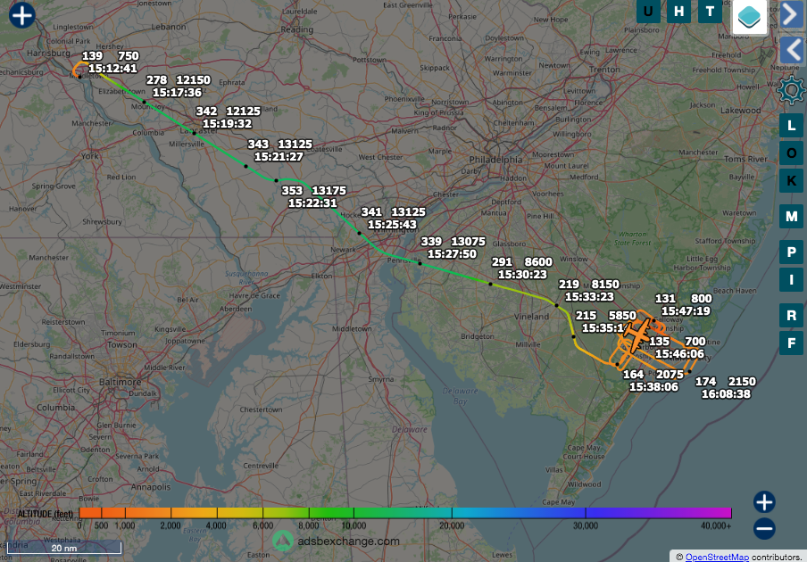Click the track timestamp 15:17:36
The height and width of the screenshot is (562, 807).
177,93
